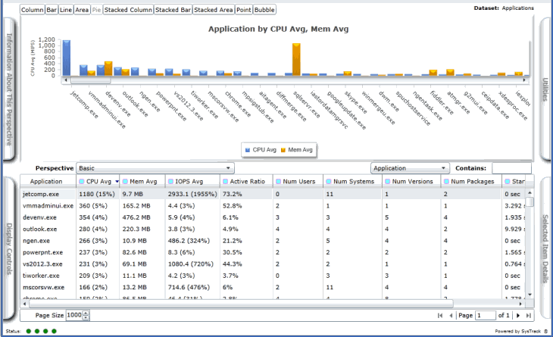553x337 pixels.
Task: Expand the Utilities side panel
Action: [x=545, y=89]
